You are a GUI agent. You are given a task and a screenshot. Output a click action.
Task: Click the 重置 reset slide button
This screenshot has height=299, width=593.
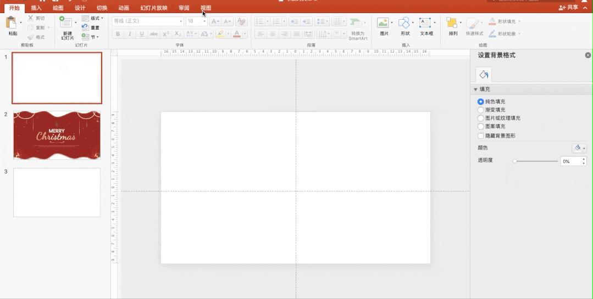click(x=91, y=27)
